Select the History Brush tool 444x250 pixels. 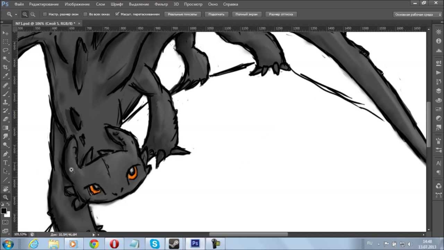pos(6,111)
